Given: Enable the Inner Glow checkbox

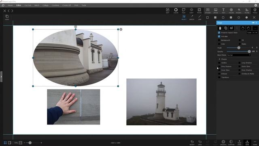Looking at the screenshot, I should click(219, 70).
